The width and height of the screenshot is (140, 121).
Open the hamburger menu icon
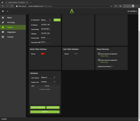click(3, 11)
